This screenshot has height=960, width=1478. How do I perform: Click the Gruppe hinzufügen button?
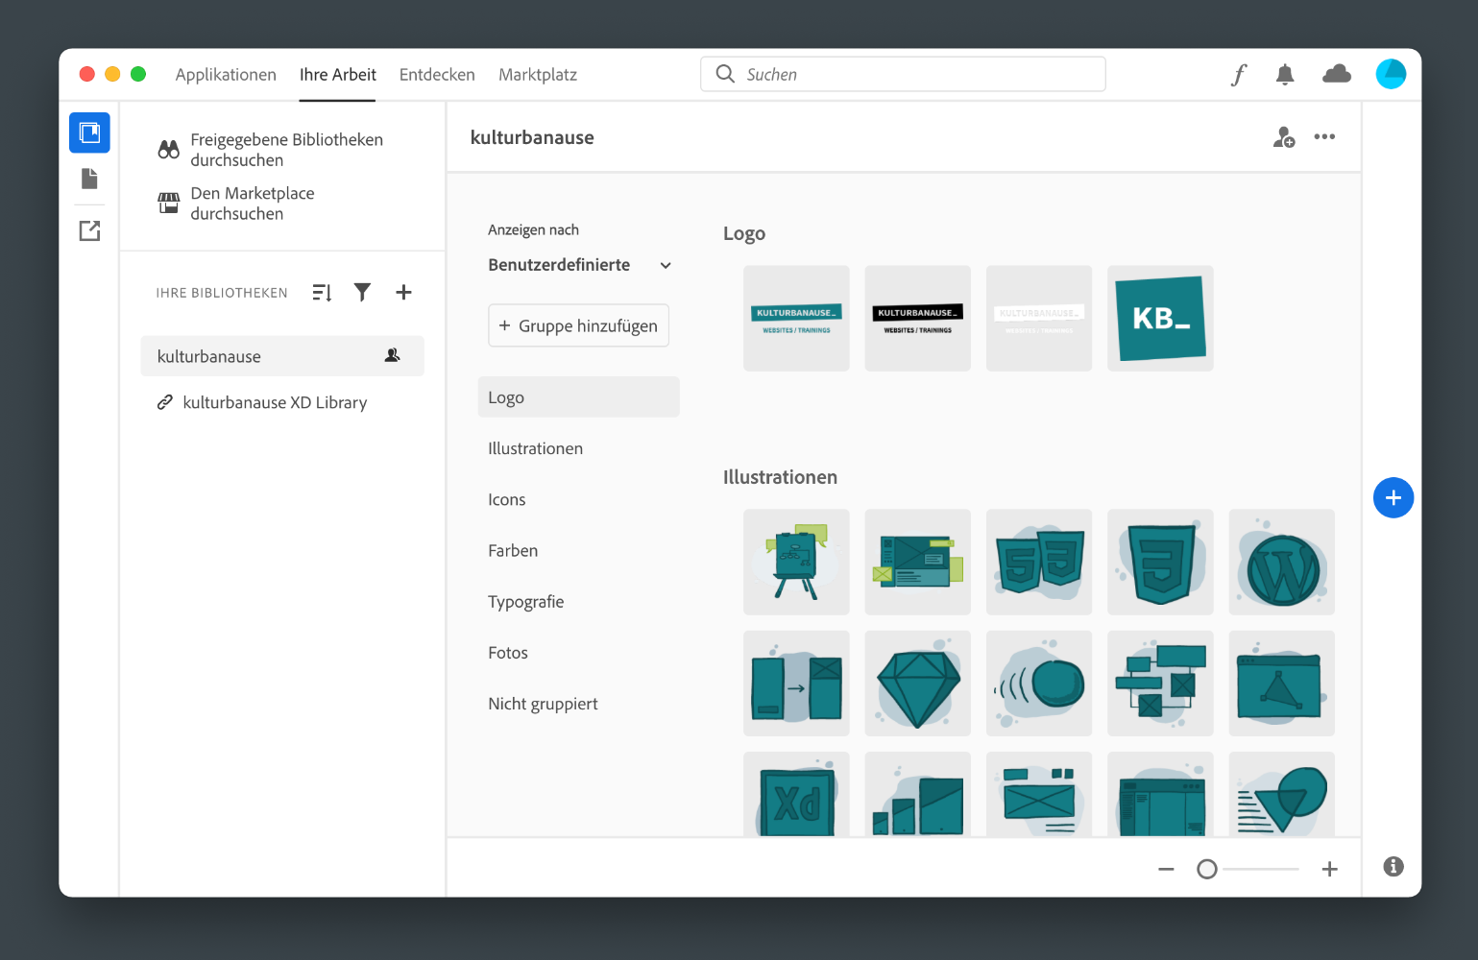pyautogui.click(x=578, y=325)
